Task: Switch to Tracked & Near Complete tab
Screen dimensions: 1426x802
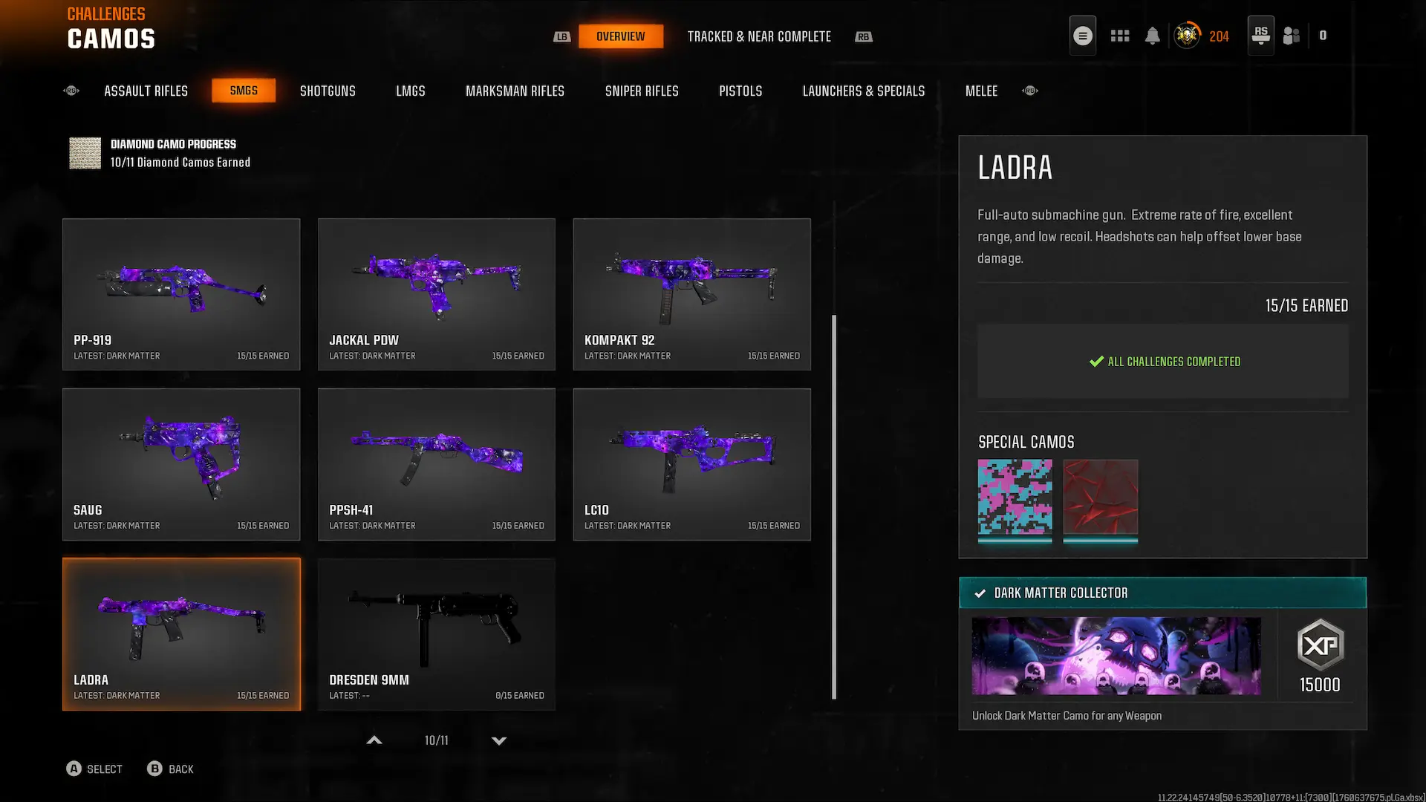Action: [759, 36]
